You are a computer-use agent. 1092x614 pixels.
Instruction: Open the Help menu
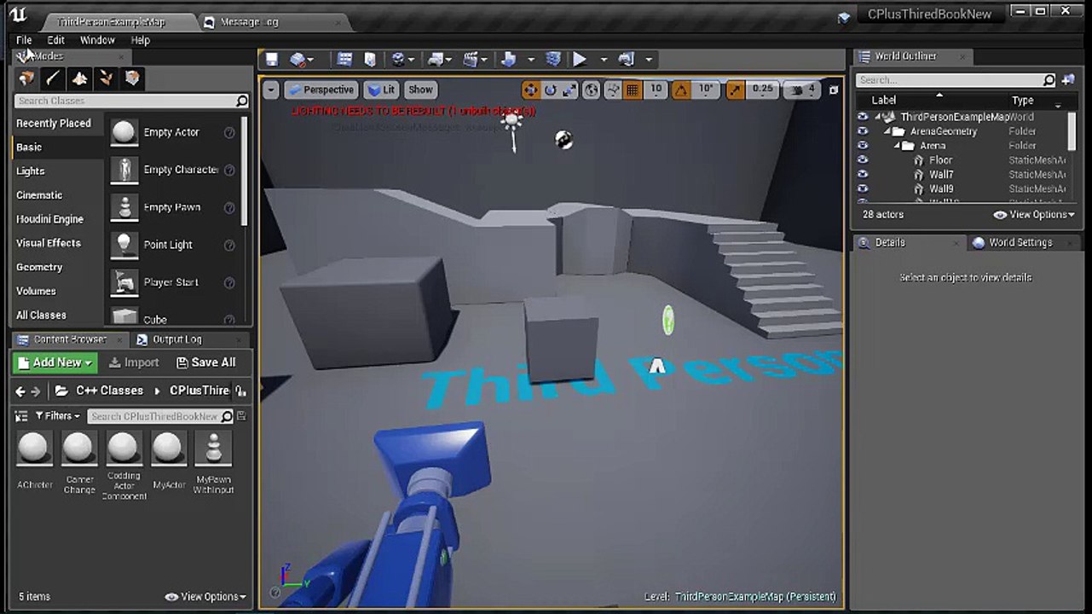(141, 40)
